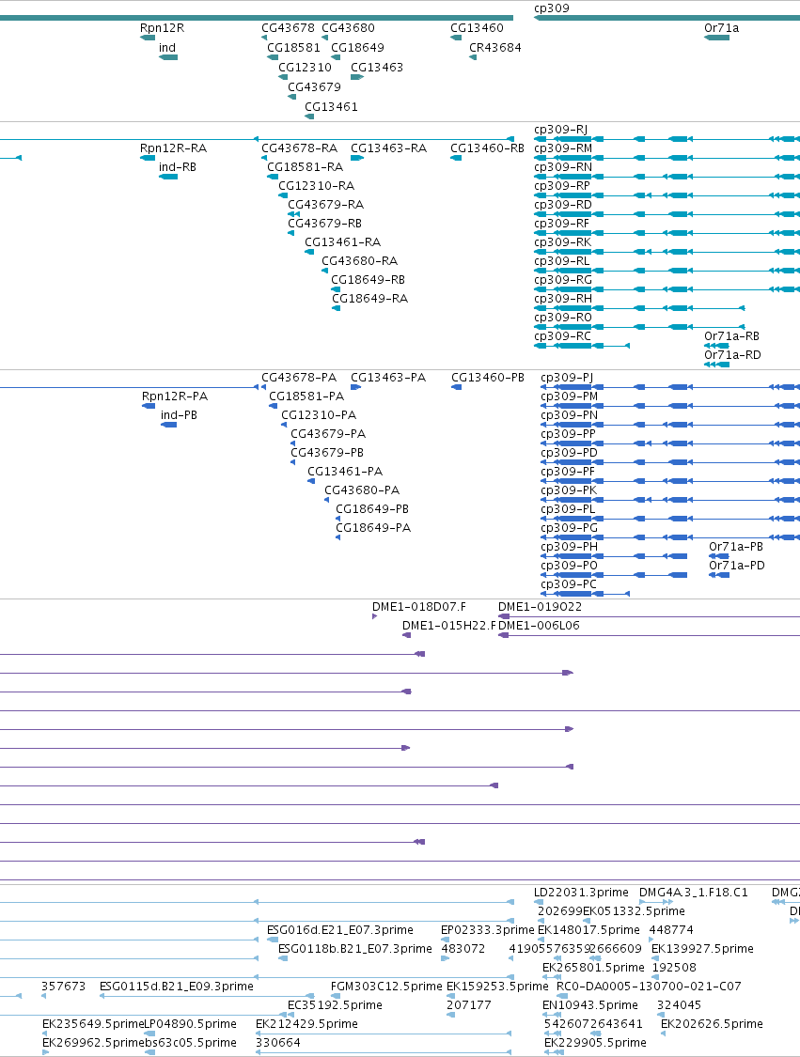Select EST ESG0118b.B21_E07.3prime
Image resolution: width=800 pixels, height=1057 pixels.
click(x=354, y=949)
